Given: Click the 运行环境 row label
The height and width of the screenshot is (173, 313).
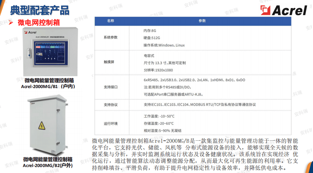Looking at the screenshot, I should (x=110, y=124).
